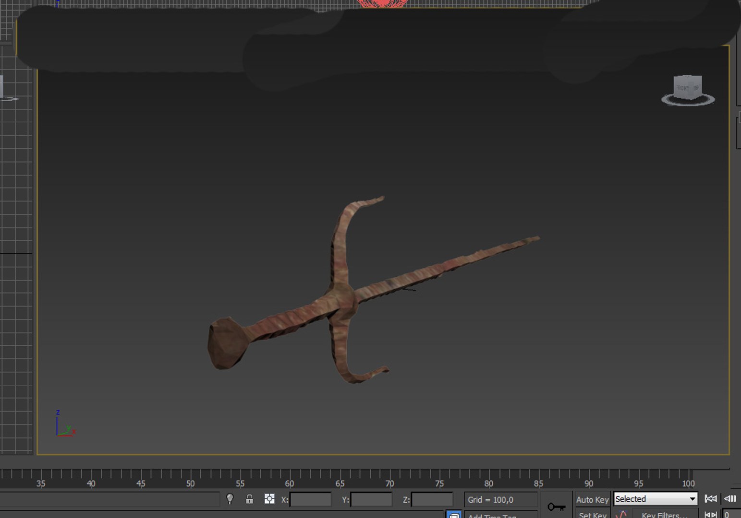741x518 pixels.
Task: Click the Z coordinate input field
Action: pos(432,500)
